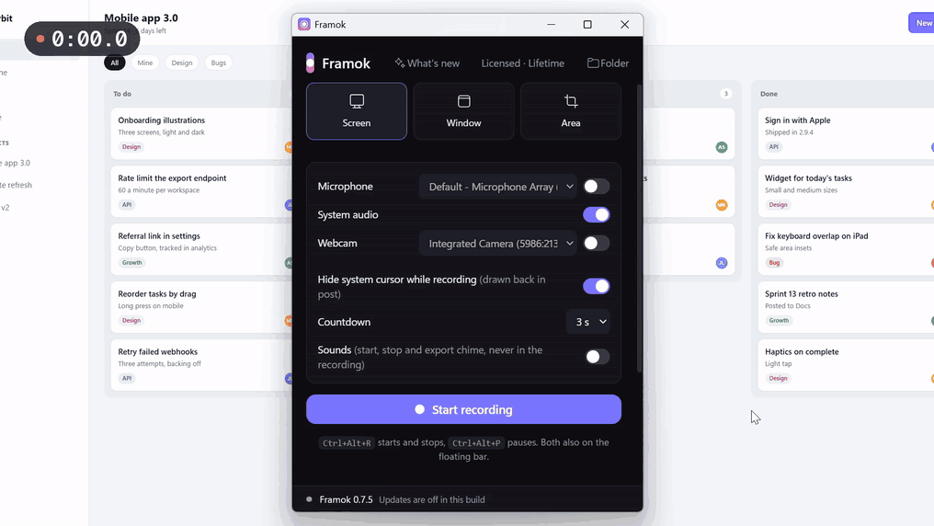This screenshot has width=934, height=526.
Task: Enable the Webcam switch
Action: (x=597, y=243)
